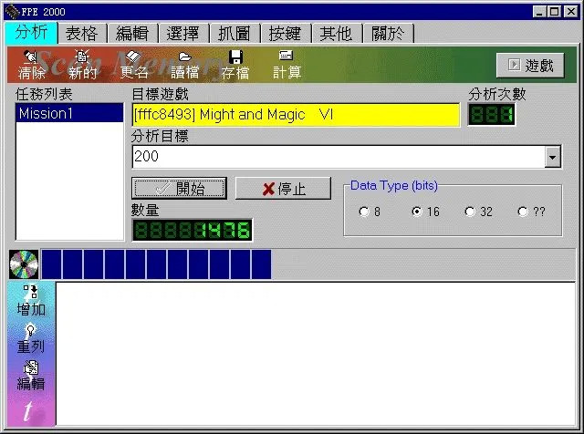
Task: Select the 32 bits data type
Action: tap(470, 212)
